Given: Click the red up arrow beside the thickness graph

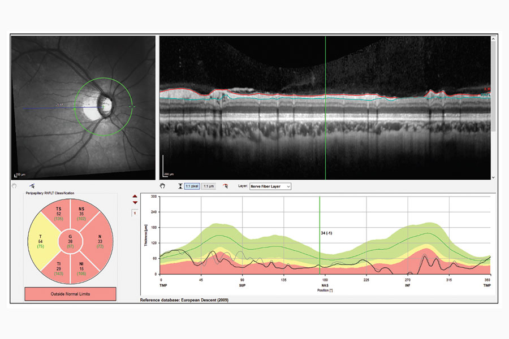Looking at the screenshot, I should [135, 197].
